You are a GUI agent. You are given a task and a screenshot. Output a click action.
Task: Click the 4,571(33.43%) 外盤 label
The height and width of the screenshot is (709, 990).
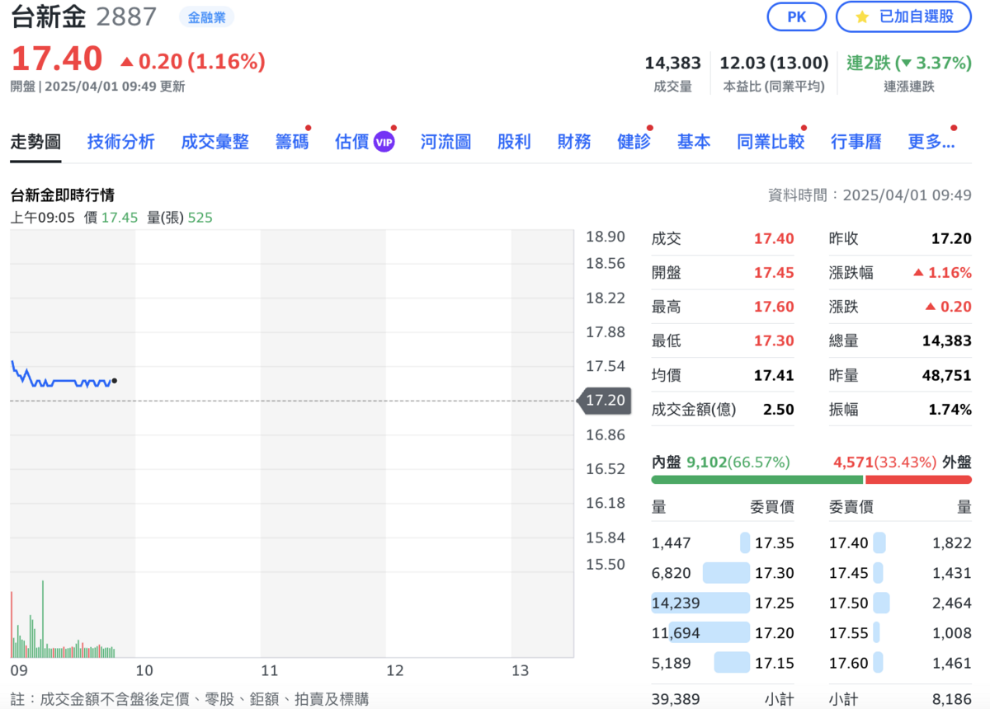903,462
